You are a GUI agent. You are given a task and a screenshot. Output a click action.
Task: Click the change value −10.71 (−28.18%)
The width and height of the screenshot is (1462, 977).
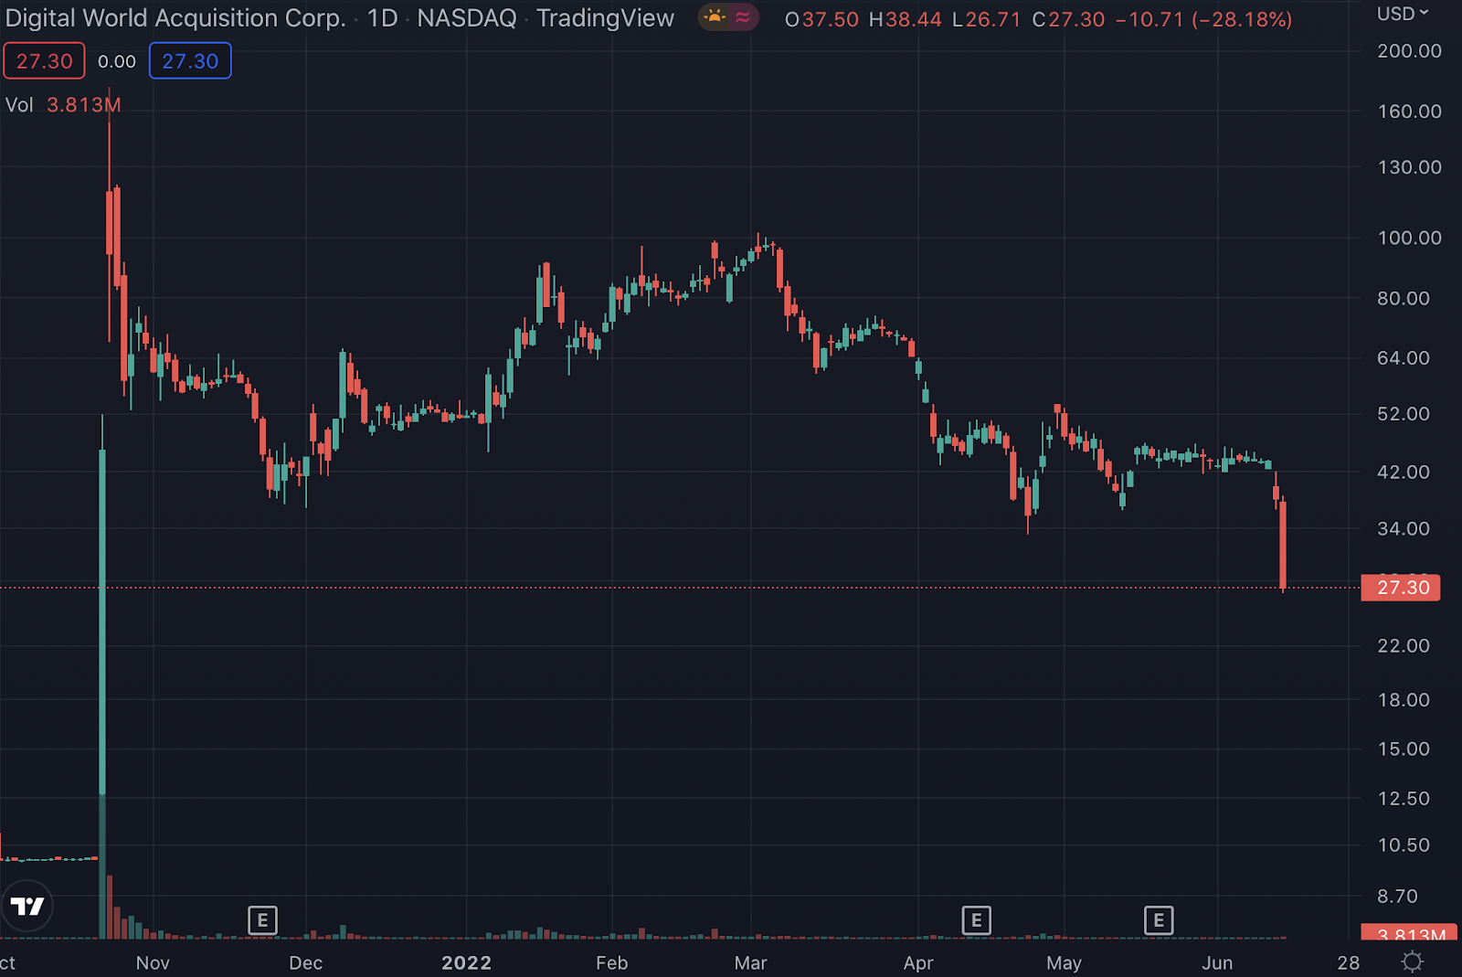coord(1203,20)
